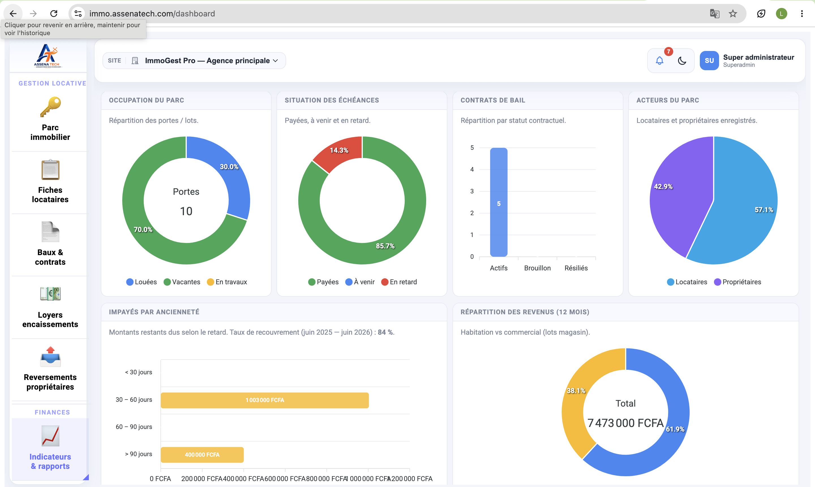
Task: Open the Reversements propriétaires outbox icon
Action: click(x=50, y=357)
